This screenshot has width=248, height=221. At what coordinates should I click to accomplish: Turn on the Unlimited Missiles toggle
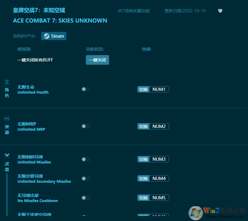point(86,159)
